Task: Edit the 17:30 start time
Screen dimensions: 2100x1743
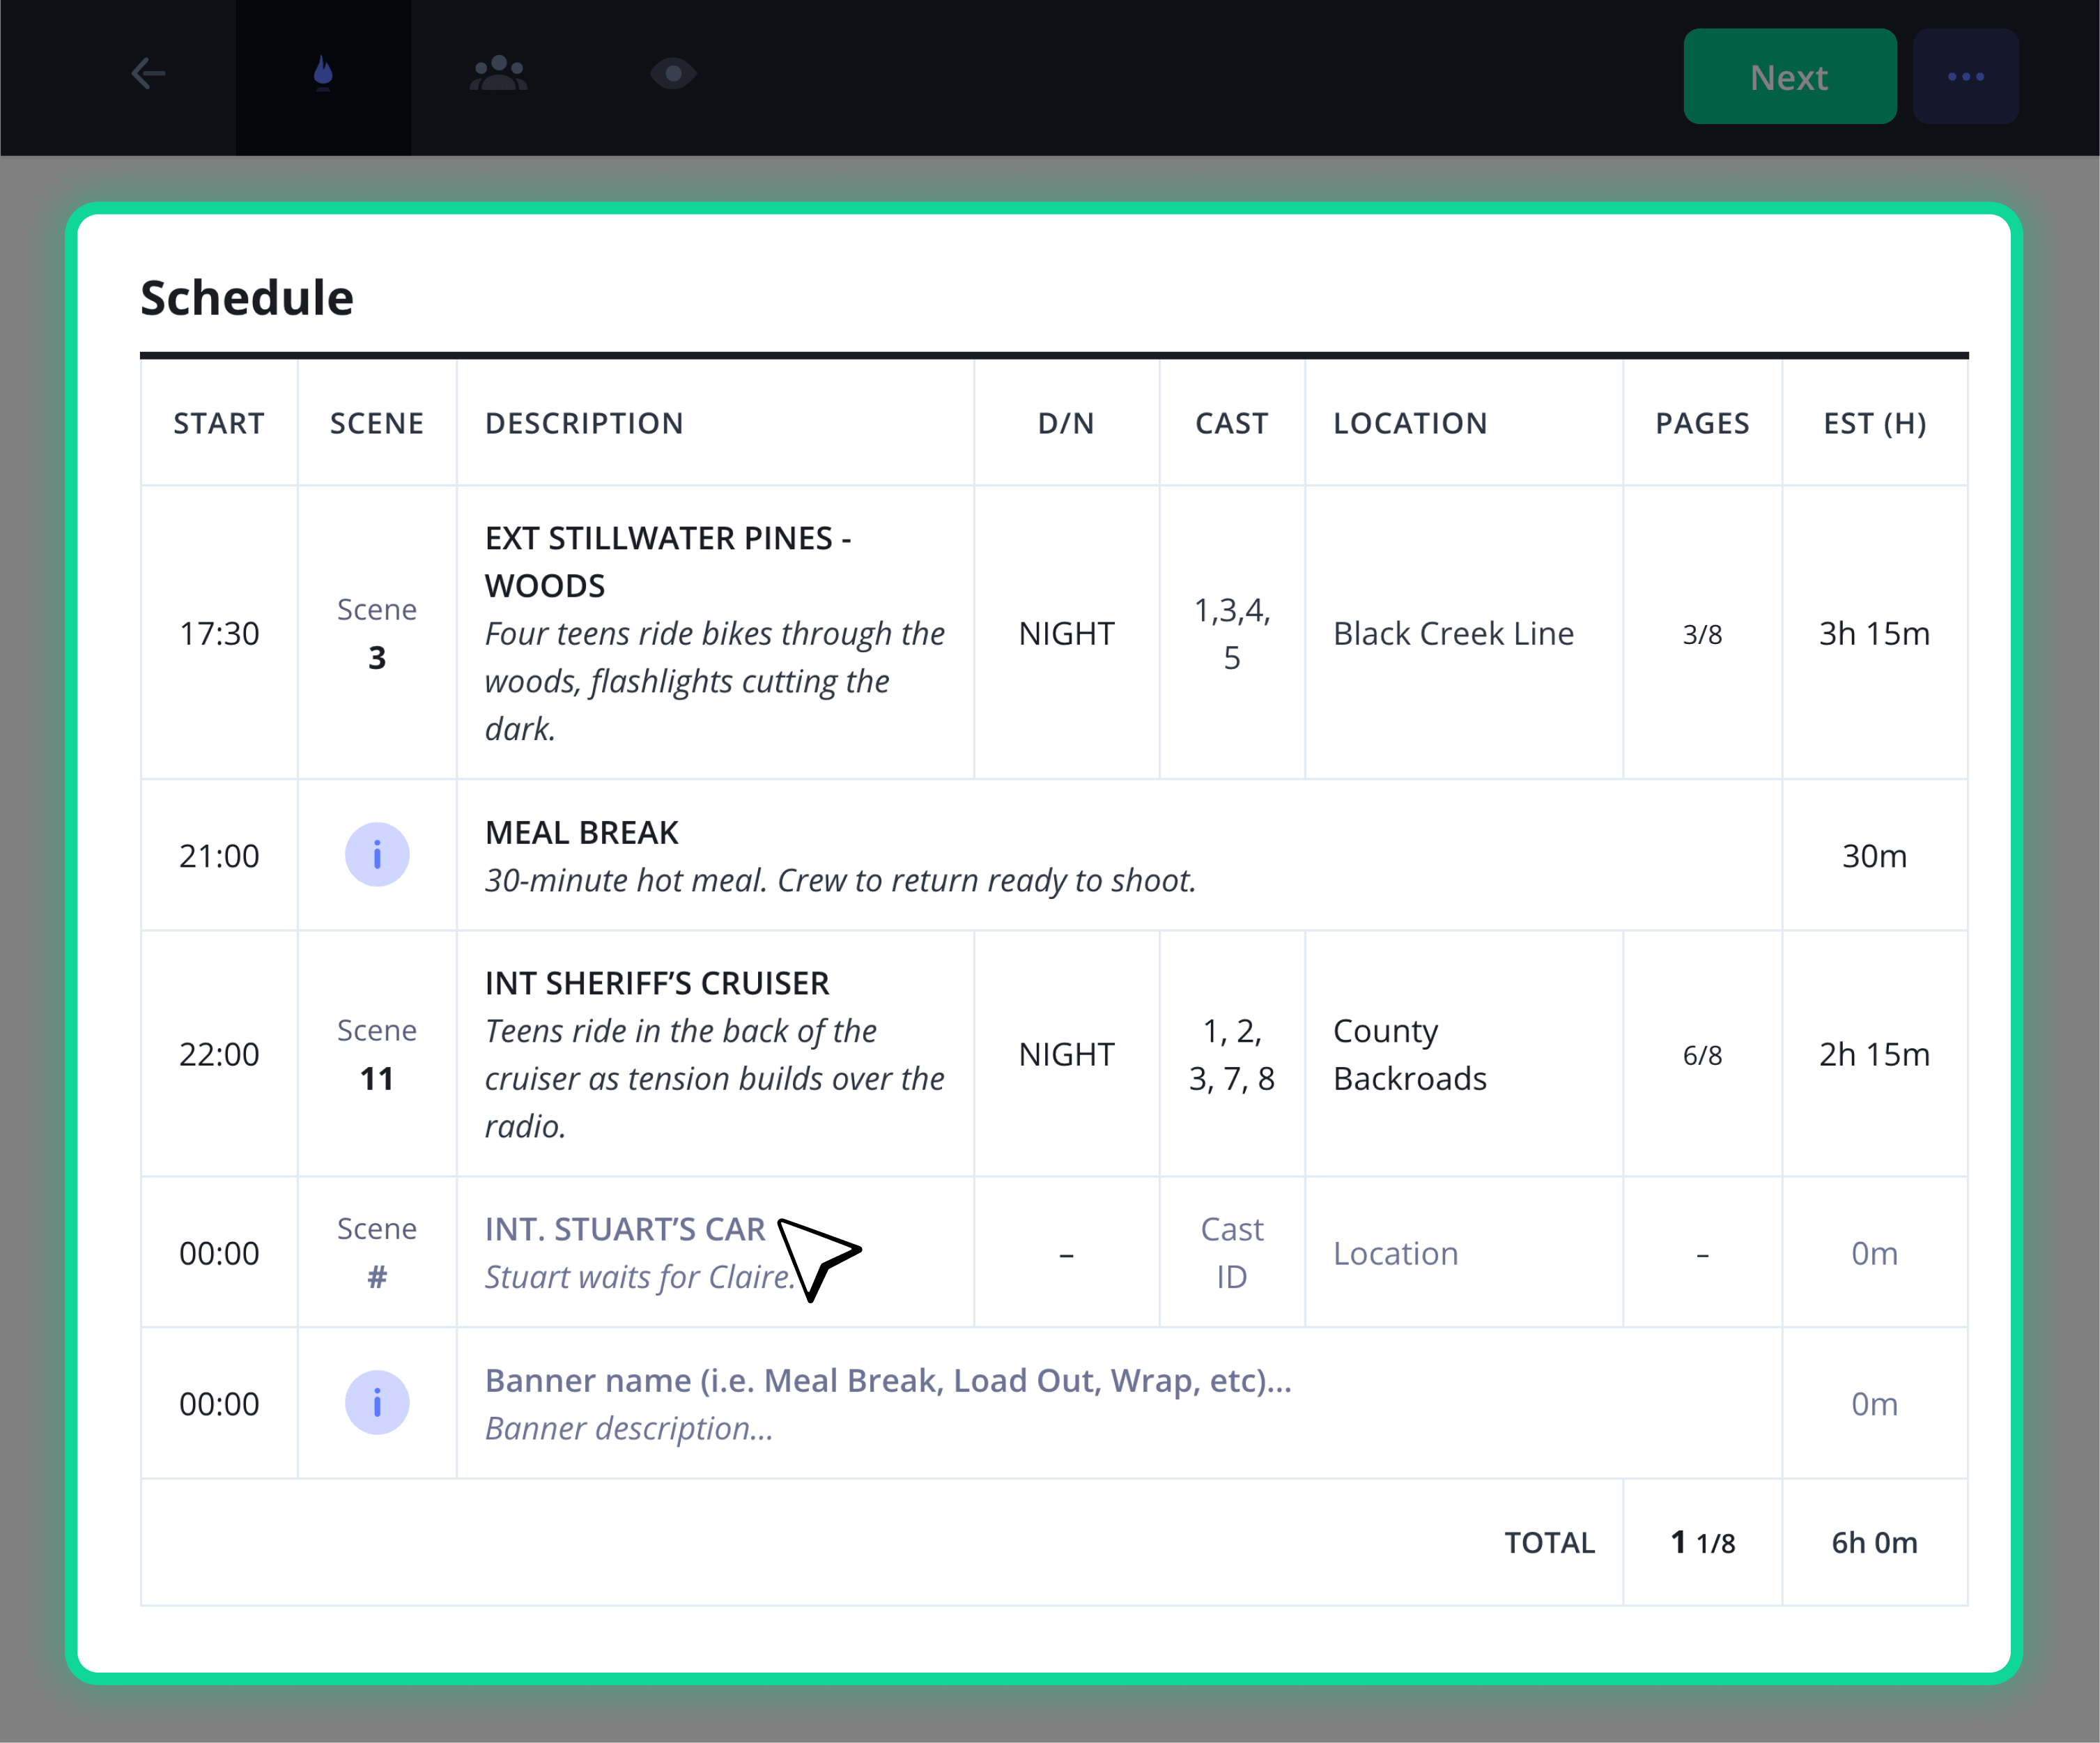Action: point(219,633)
